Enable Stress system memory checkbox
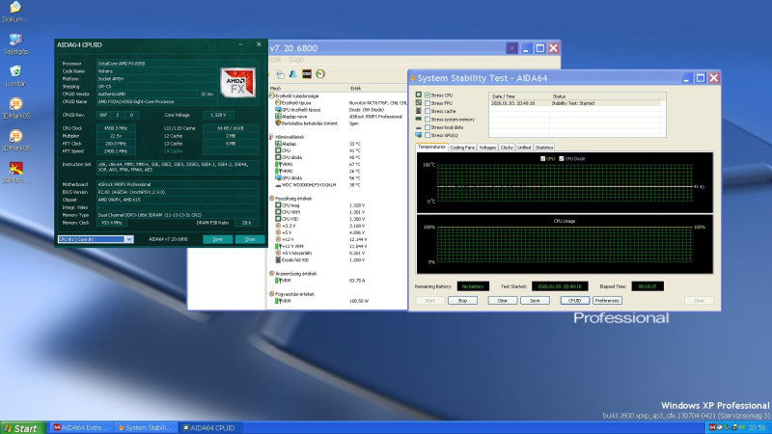Image resolution: width=772 pixels, height=434 pixels. 427,119
